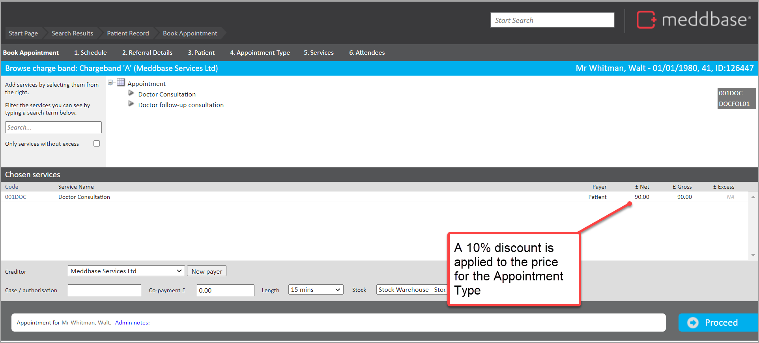
Task: Click the New payer button
Action: [207, 271]
